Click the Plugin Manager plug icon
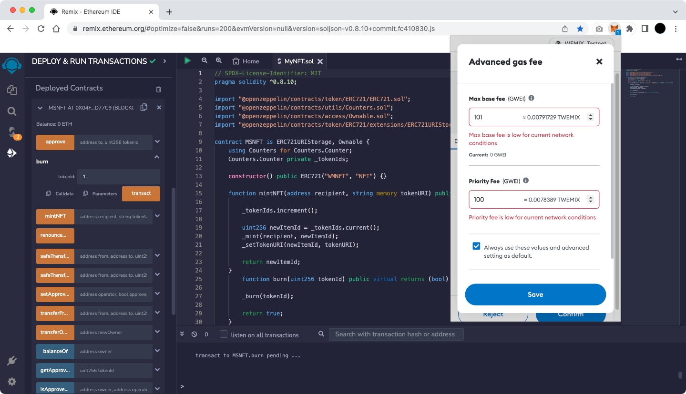686x394 pixels. point(12,361)
